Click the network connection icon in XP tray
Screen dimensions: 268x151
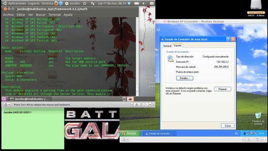248,133
